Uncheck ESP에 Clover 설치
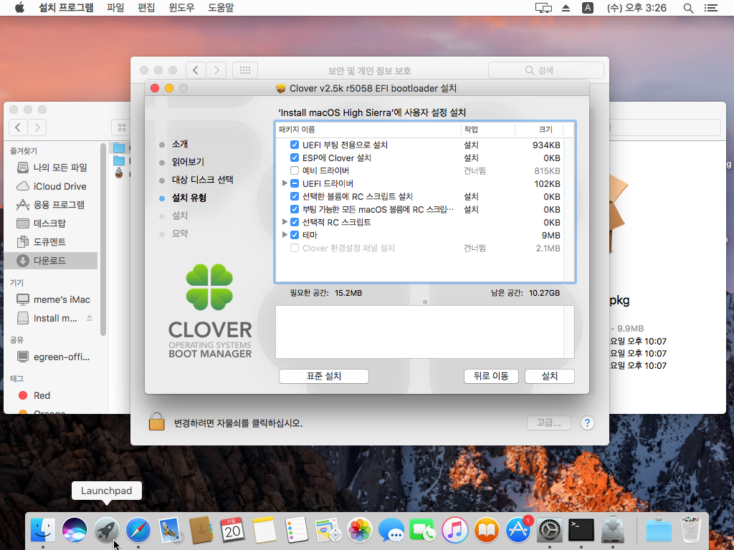The height and width of the screenshot is (550, 734). click(x=295, y=158)
